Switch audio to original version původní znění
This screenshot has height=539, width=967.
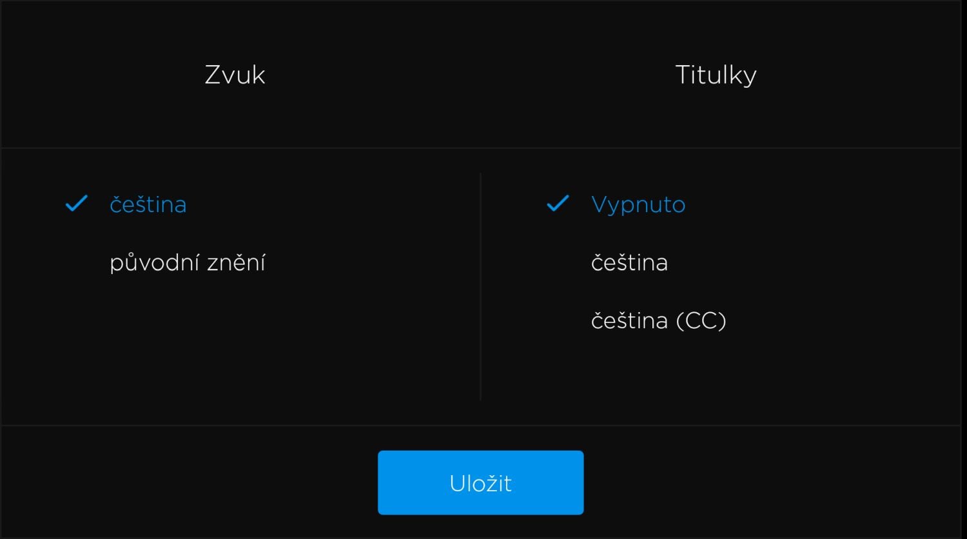click(x=188, y=262)
